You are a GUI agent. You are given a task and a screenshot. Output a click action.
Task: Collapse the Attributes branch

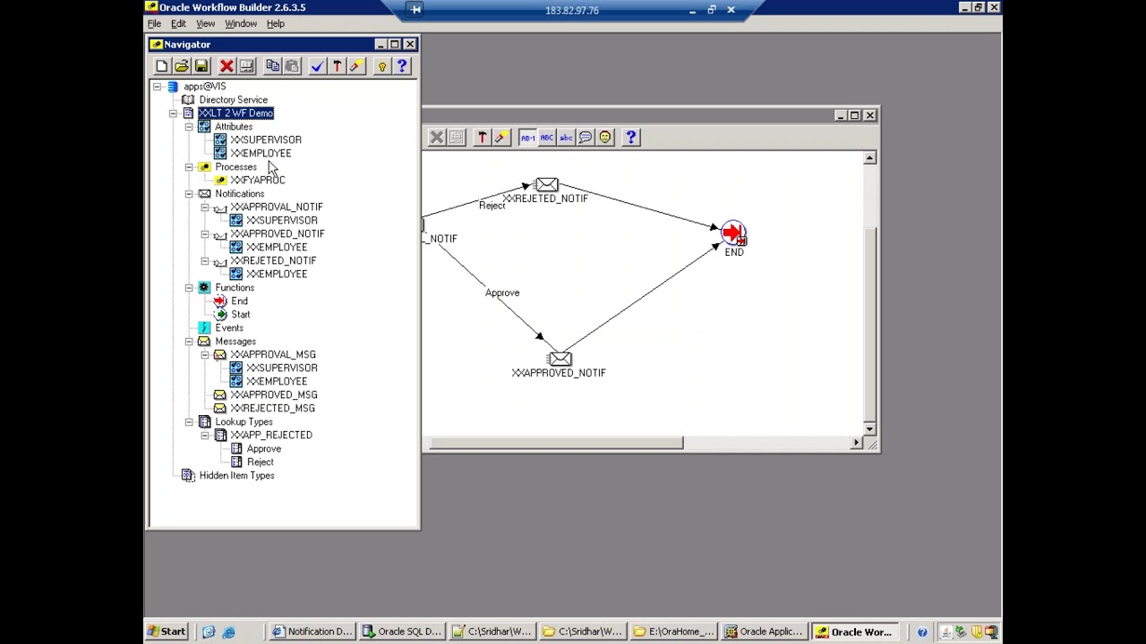[x=189, y=127]
